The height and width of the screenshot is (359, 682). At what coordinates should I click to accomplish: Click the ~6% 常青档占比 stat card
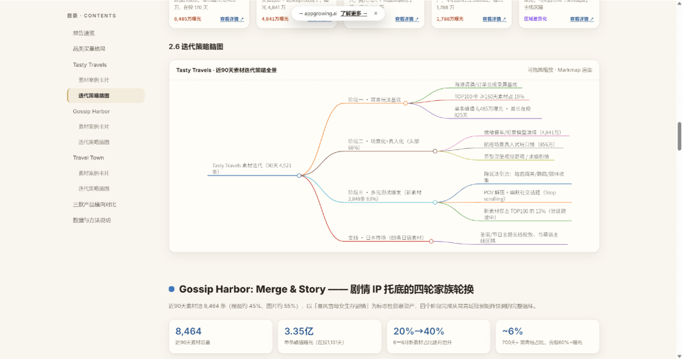547,337
